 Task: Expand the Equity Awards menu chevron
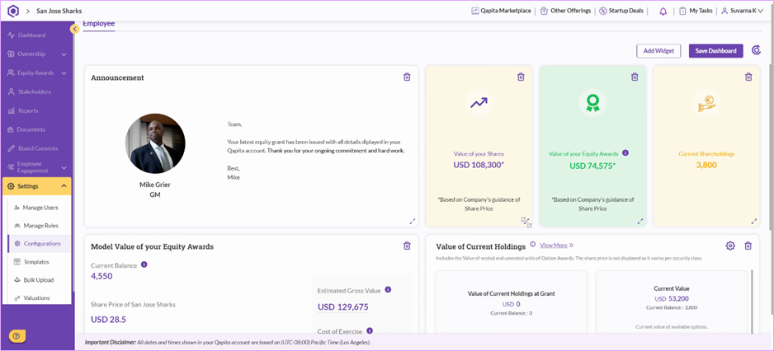(x=64, y=73)
